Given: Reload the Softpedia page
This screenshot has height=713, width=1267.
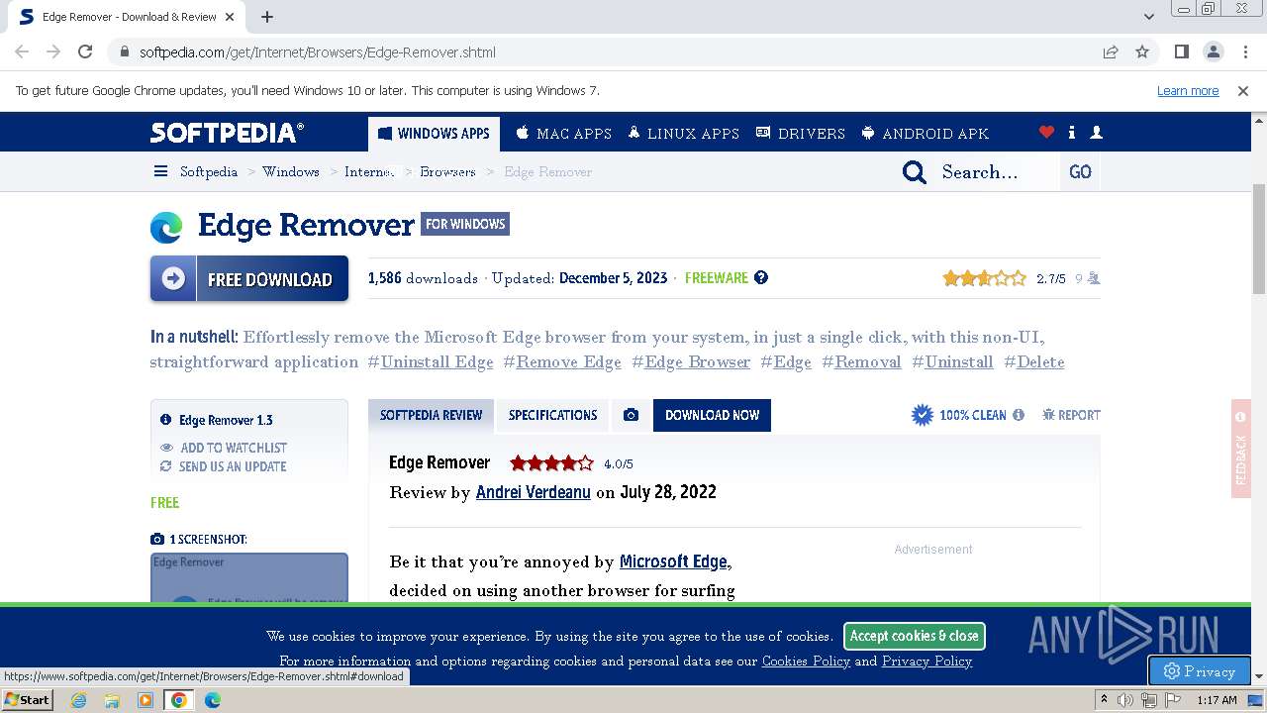Looking at the screenshot, I should [85, 51].
